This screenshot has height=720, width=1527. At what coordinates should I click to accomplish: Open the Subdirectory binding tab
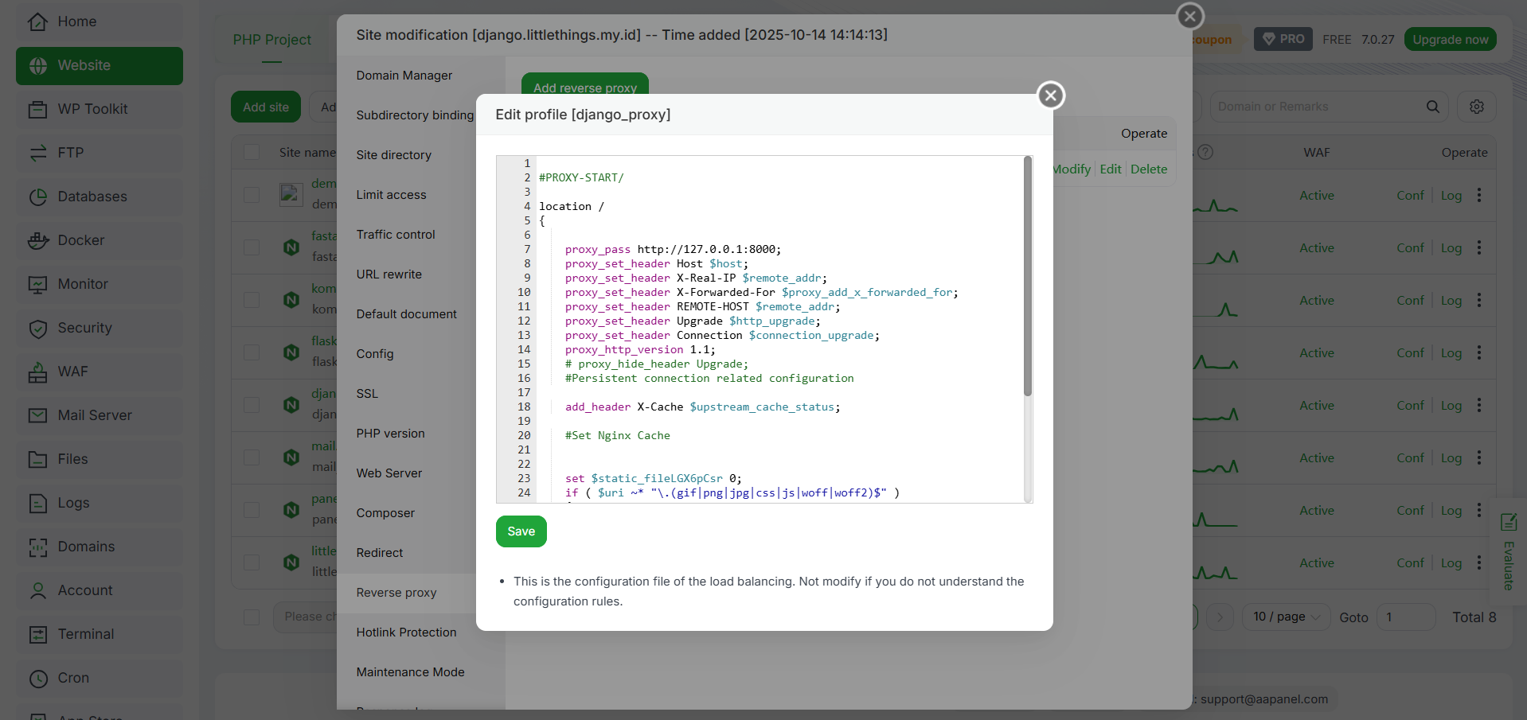coord(415,115)
